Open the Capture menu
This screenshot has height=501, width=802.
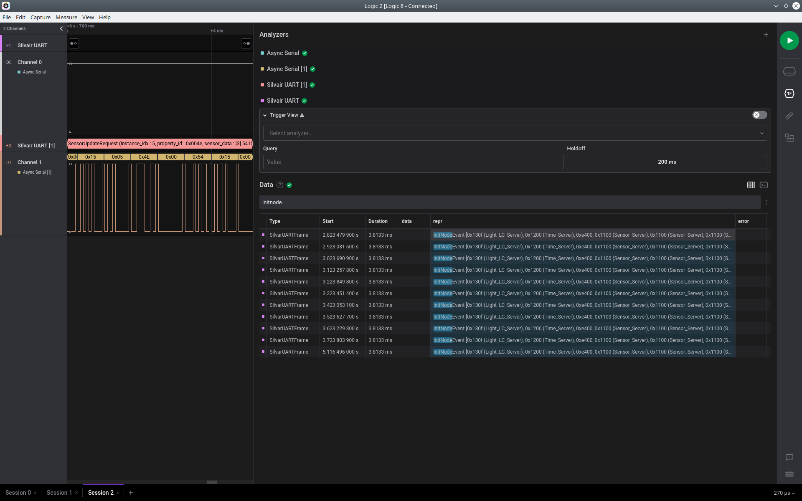(x=40, y=17)
